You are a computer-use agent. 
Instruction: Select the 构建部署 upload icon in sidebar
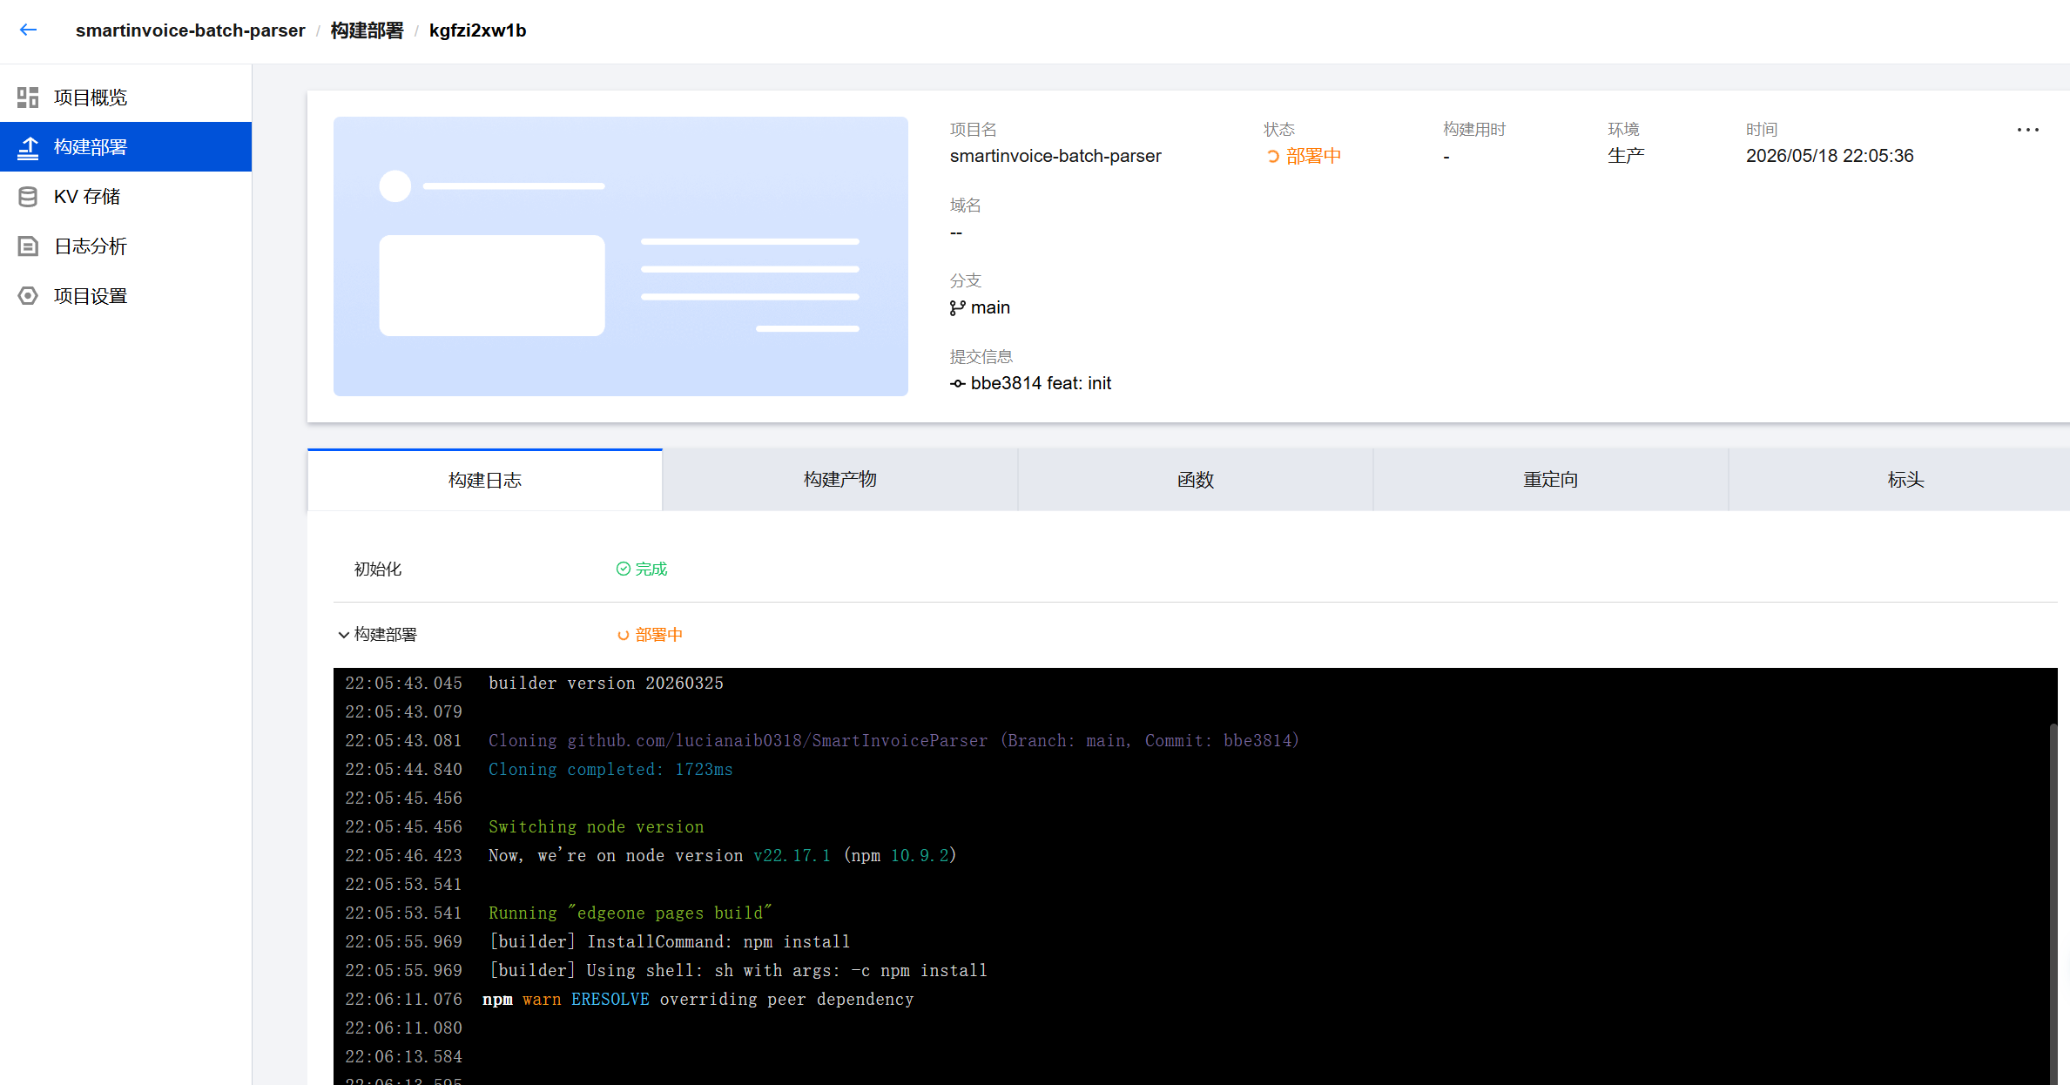tap(28, 147)
